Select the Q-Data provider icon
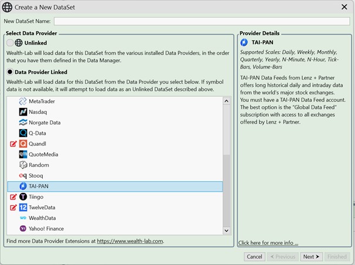The height and width of the screenshot is (265, 355). 23,133
